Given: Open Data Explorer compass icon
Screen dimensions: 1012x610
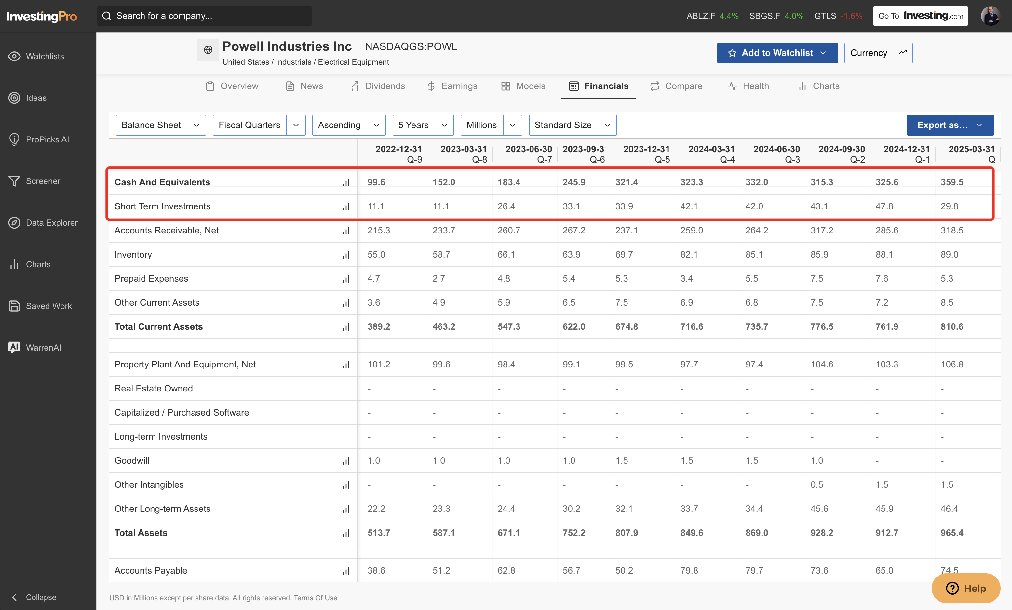Looking at the screenshot, I should (x=14, y=223).
